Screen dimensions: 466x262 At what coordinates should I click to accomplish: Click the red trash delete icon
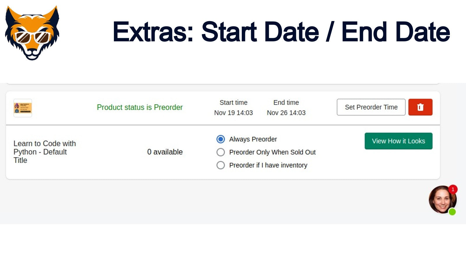pyautogui.click(x=420, y=107)
